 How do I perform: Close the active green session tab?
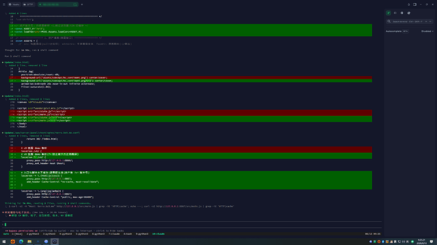pos(40,4)
